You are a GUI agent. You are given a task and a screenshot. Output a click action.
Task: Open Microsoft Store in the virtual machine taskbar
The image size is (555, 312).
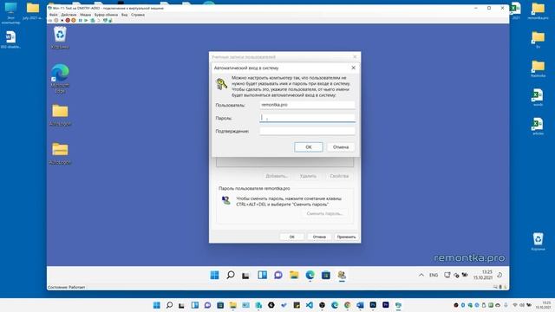[326, 275]
